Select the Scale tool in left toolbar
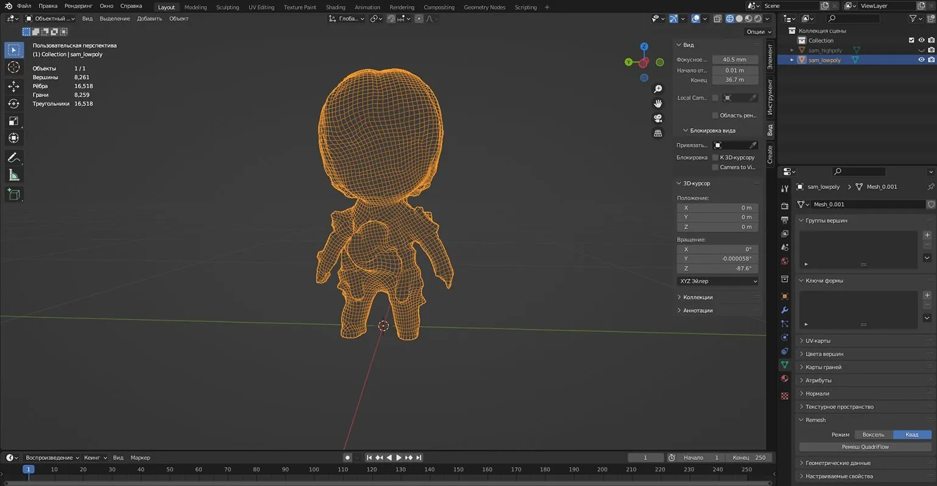This screenshot has height=486, width=937. (13, 121)
